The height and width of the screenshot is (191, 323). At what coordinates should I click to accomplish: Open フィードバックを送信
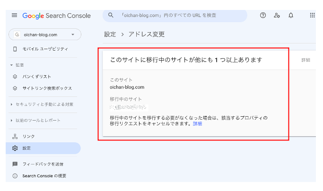point(43,164)
